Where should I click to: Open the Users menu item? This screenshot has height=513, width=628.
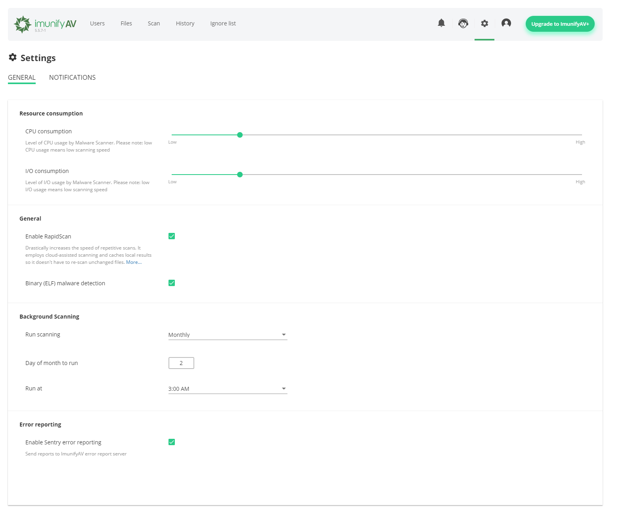pos(97,23)
